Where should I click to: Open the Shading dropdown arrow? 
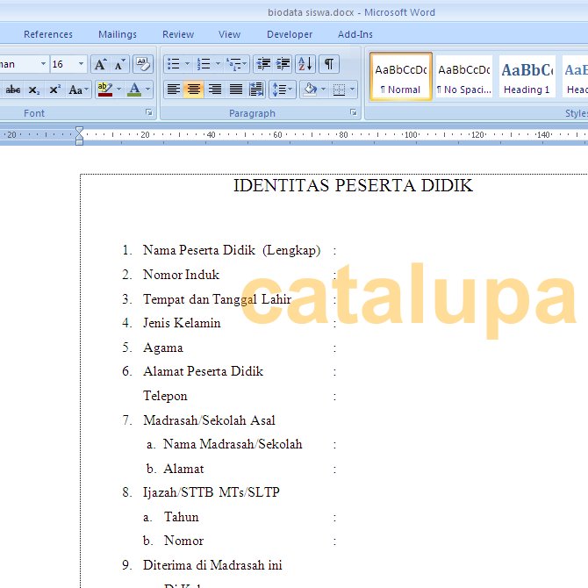coord(324,90)
